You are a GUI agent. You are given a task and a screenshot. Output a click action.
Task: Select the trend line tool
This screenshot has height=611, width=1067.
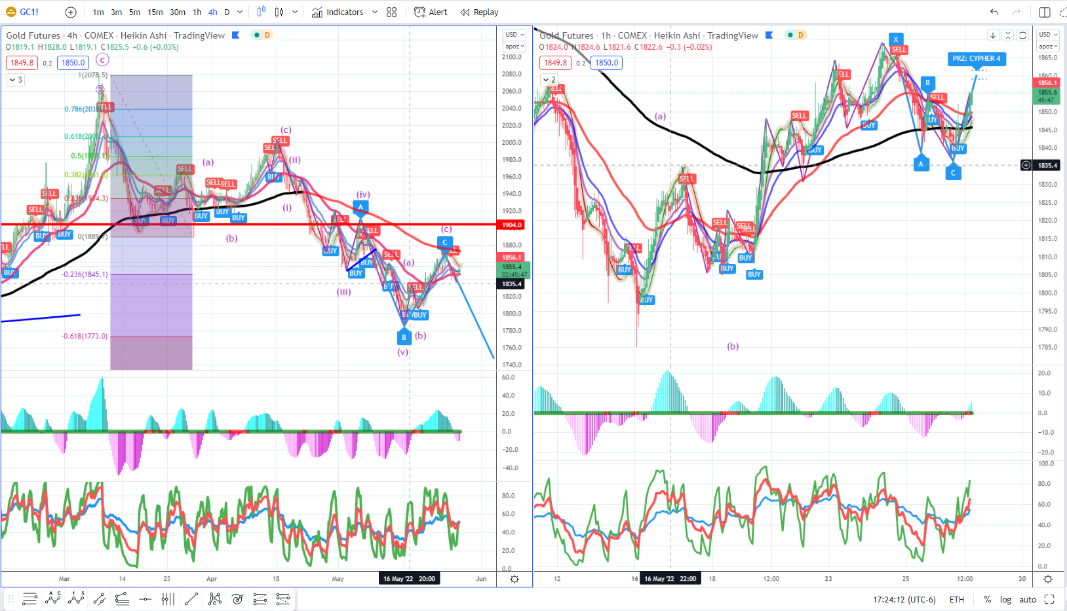[191, 599]
